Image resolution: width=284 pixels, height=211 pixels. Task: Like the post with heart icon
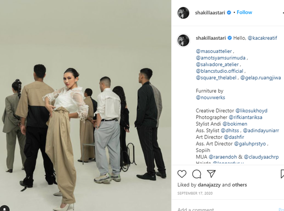pyautogui.click(x=182, y=174)
